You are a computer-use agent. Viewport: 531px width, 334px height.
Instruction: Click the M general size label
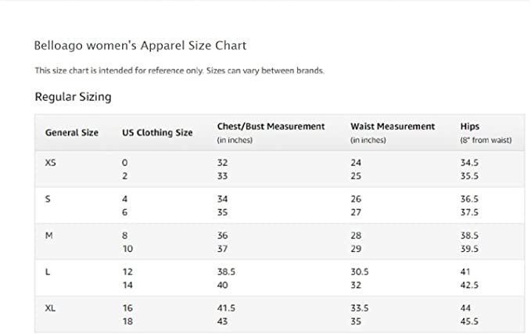pos(49,235)
